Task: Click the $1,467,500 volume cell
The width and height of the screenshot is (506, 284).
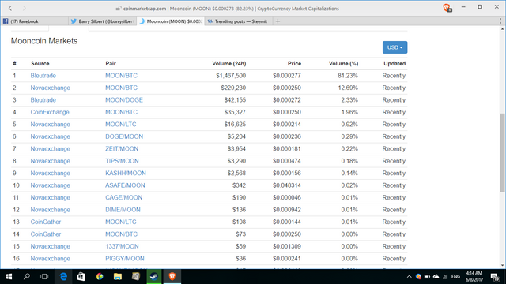Action: click(x=231, y=76)
